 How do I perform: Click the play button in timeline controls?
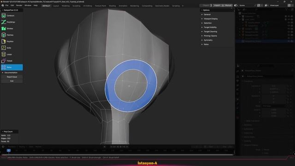[x=121, y=147]
